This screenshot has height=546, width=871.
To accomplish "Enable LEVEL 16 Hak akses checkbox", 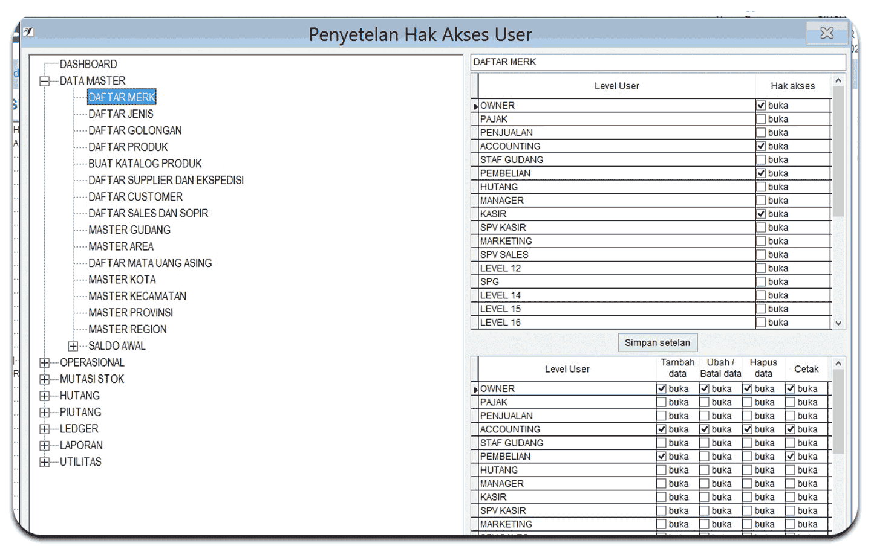I will (761, 323).
